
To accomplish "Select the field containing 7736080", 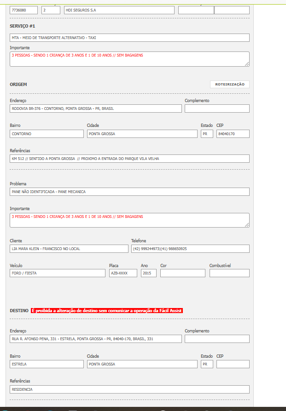I will pos(23,10).
